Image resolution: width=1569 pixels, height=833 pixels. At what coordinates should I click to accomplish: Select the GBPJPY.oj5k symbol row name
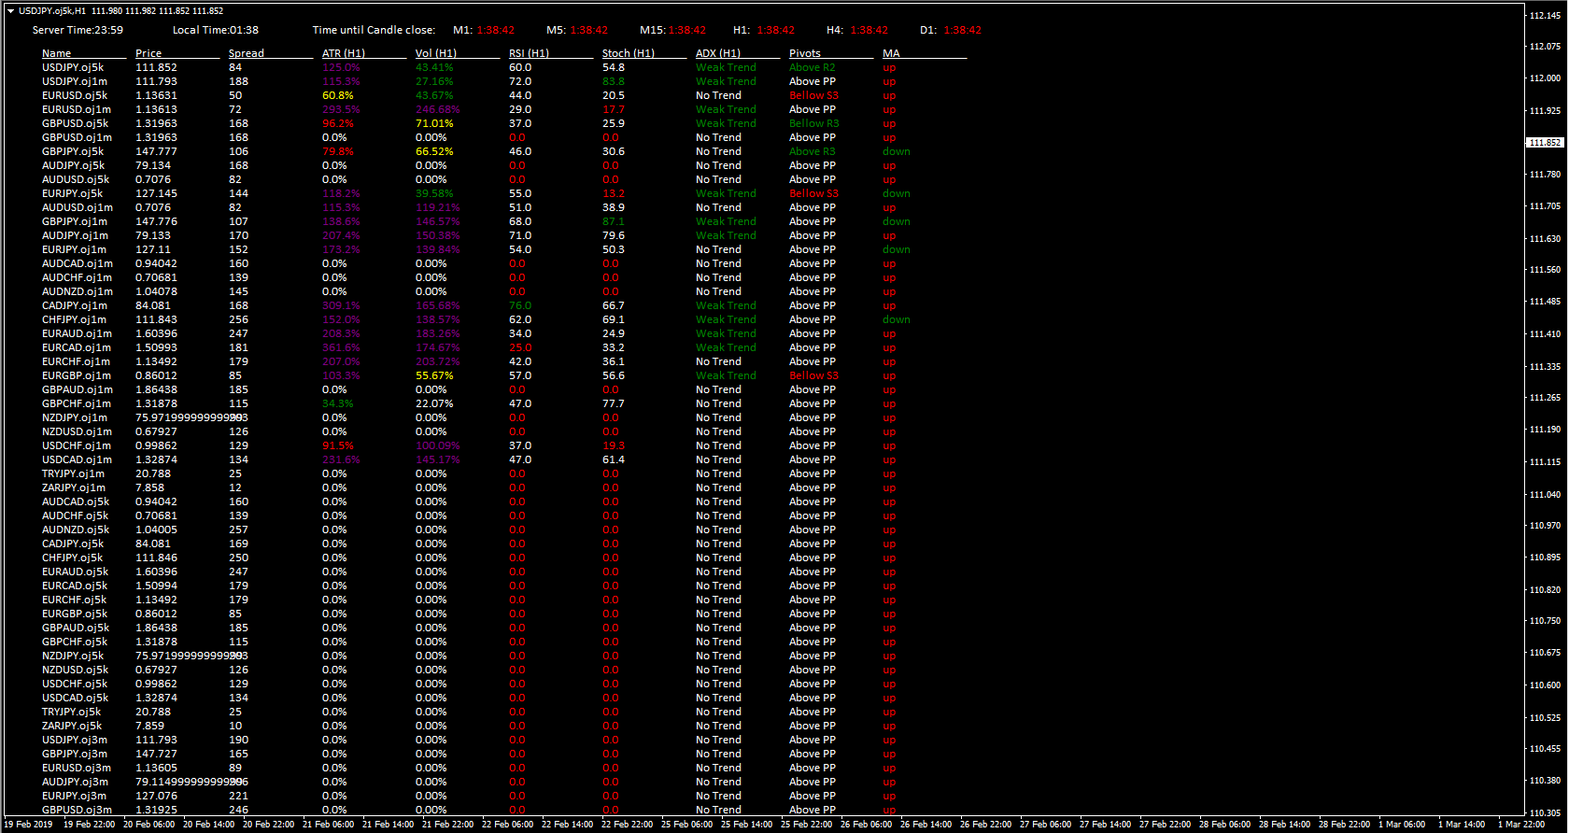[x=73, y=151]
